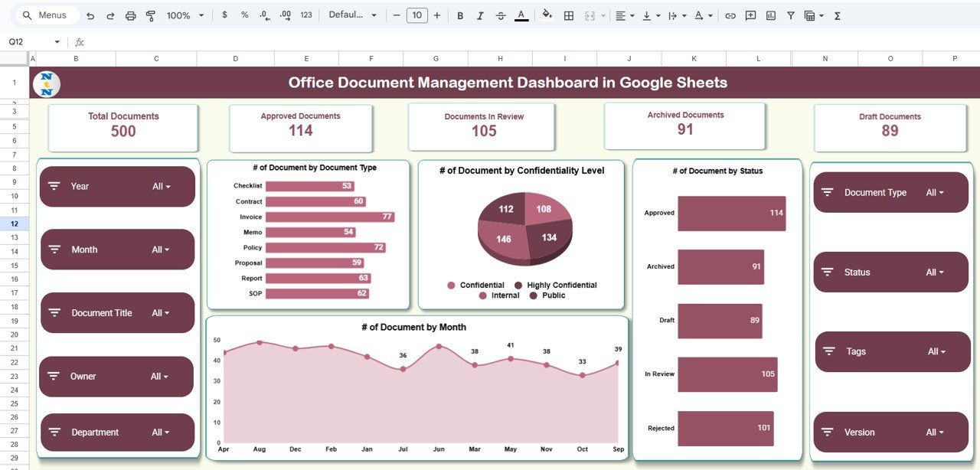
Task: Click the Approved Documents card
Action: pyautogui.click(x=300, y=126)
